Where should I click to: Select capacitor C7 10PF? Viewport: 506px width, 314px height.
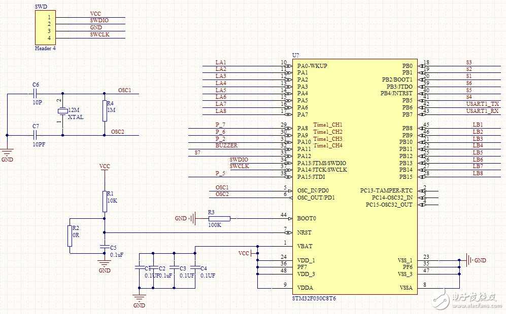point(36,135)
